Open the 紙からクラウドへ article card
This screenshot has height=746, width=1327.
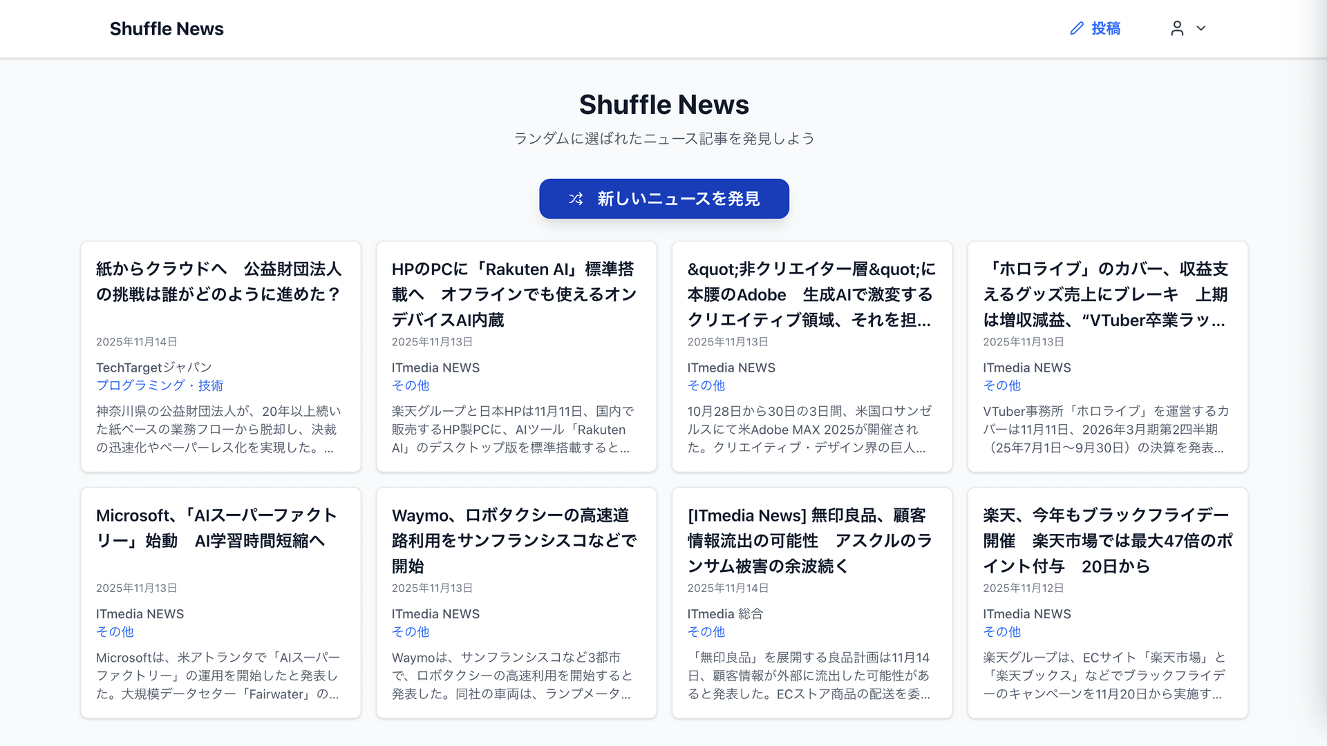click(219, 282)
